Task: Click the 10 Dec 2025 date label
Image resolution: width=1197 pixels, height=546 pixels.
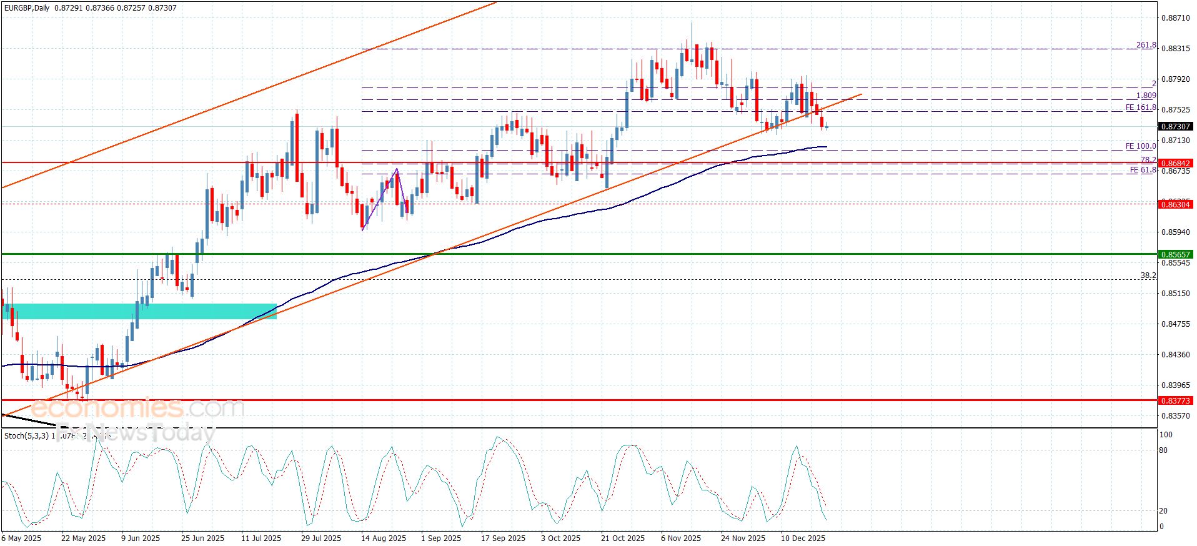Action: pyautogui.click(x=803, y=538)
